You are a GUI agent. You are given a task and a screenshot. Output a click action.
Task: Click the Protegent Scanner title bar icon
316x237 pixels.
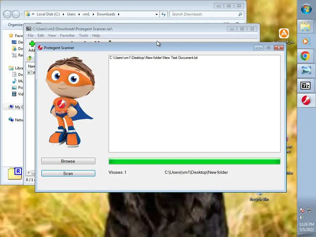tap(40, 48)
